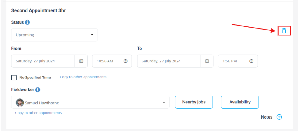The image size is (299, 131).
Task: Select the From date field Saturday, 27 July 2024
Action: (x=43, y=61)
